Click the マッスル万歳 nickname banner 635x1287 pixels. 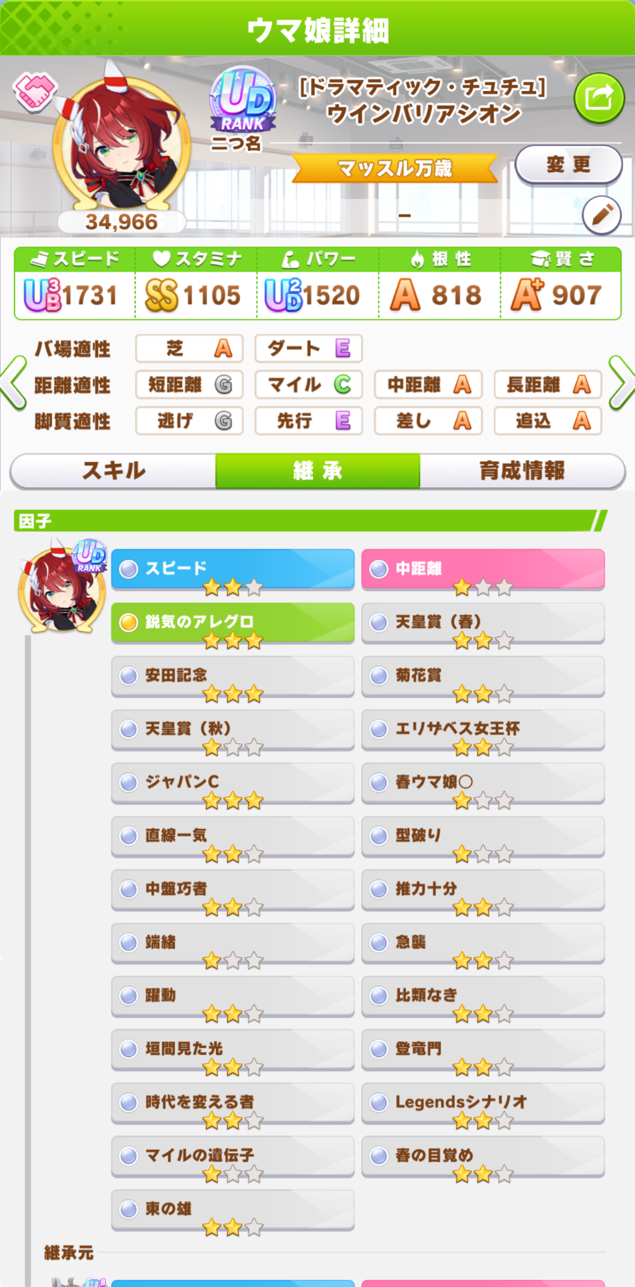coord(396,169)
